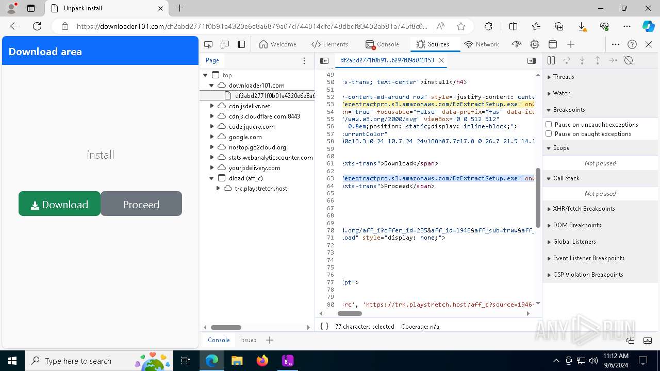660x371 pixels.
Task: Open the browser Favorites list icon
Action: pyautogui.click(x=536, y=26)
